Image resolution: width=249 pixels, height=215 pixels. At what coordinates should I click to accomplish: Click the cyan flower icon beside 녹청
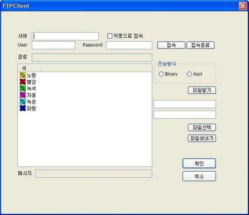point(23,102)
